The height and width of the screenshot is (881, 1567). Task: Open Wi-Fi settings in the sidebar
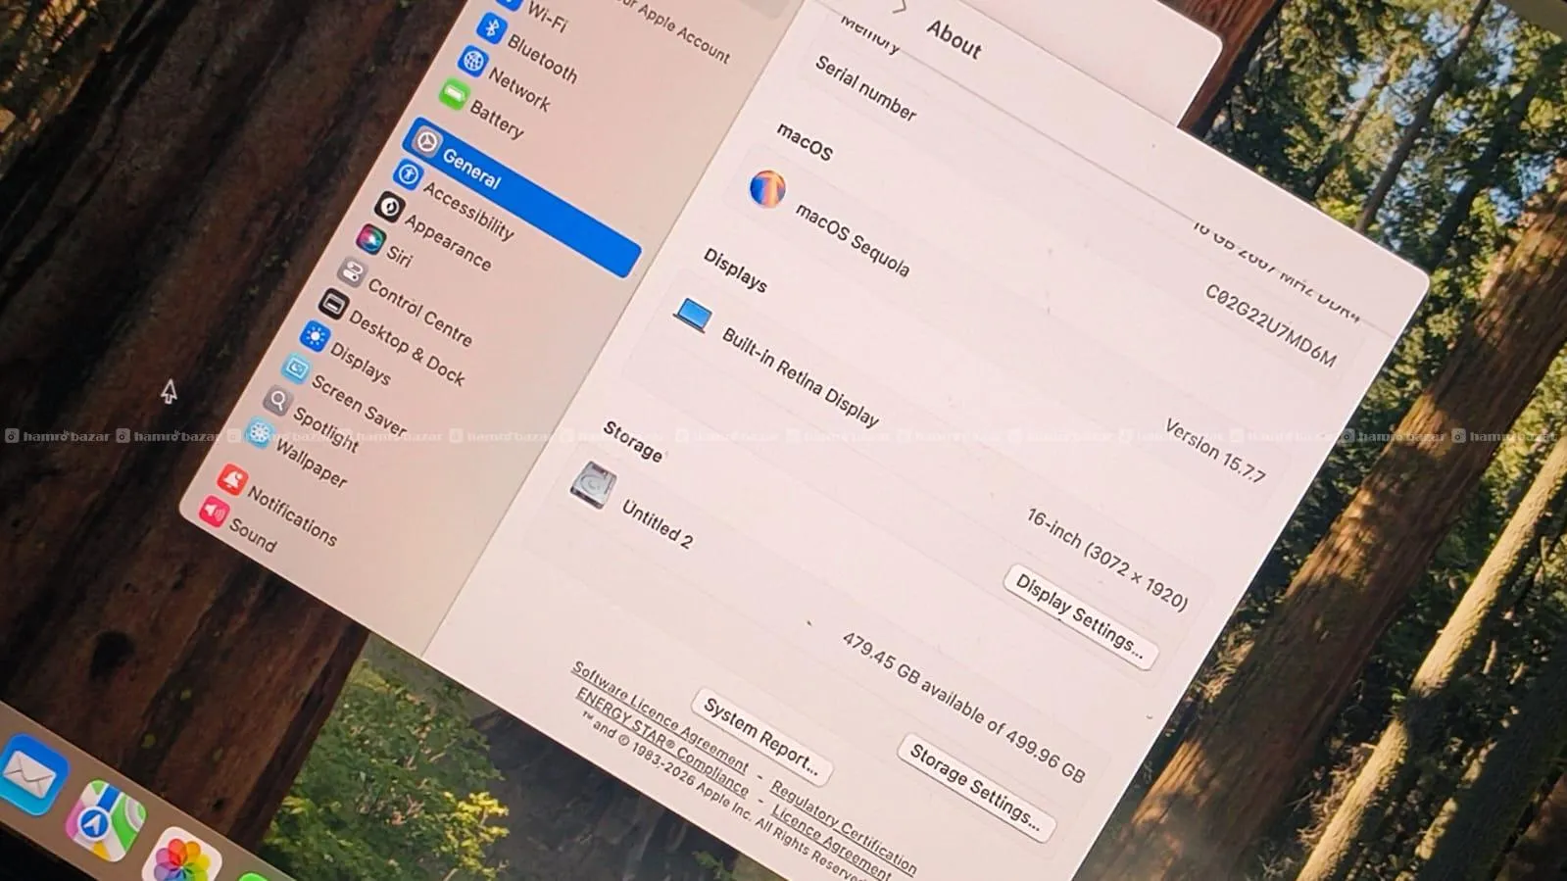tap(548, 17)
